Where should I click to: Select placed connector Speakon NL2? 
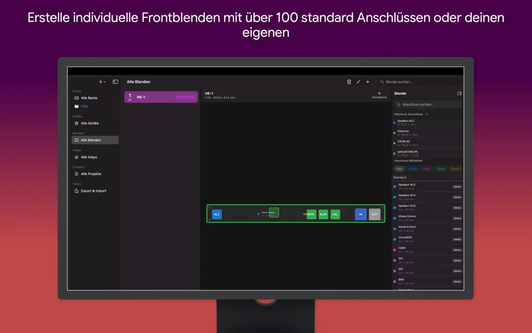428,123
